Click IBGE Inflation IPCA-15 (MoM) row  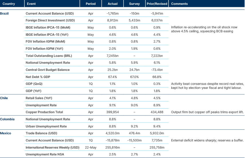(96, 27)
